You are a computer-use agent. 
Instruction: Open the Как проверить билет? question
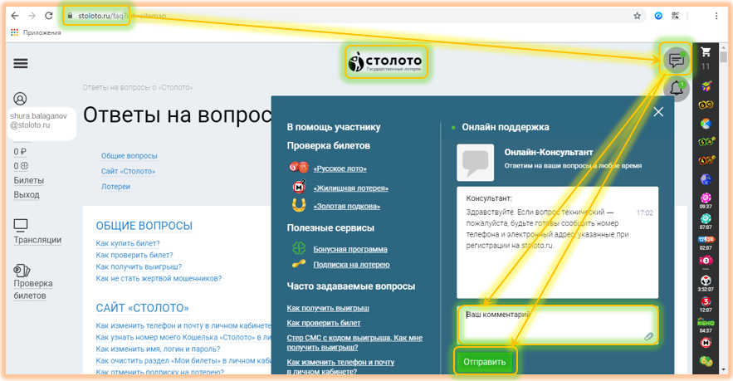coord(134,256)
